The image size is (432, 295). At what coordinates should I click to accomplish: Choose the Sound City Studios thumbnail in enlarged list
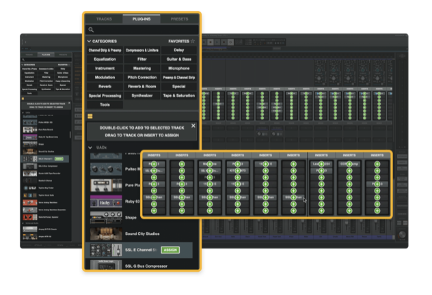[106, 234]
